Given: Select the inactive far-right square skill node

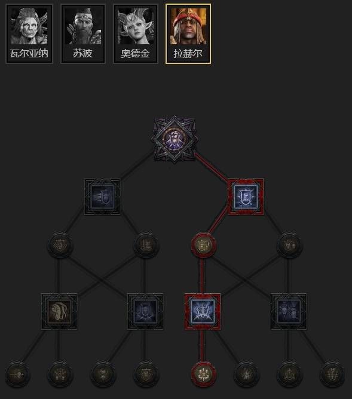Looking at the screenshot, I should 289,312.
